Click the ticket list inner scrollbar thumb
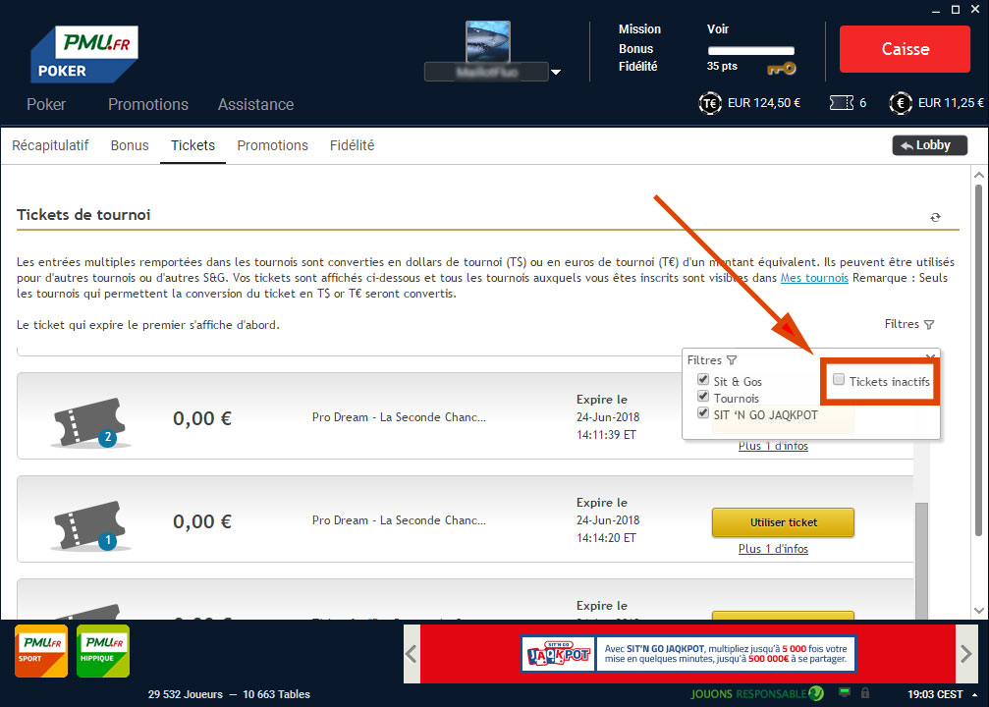This screenshot has width=989, height=707. 921,560
